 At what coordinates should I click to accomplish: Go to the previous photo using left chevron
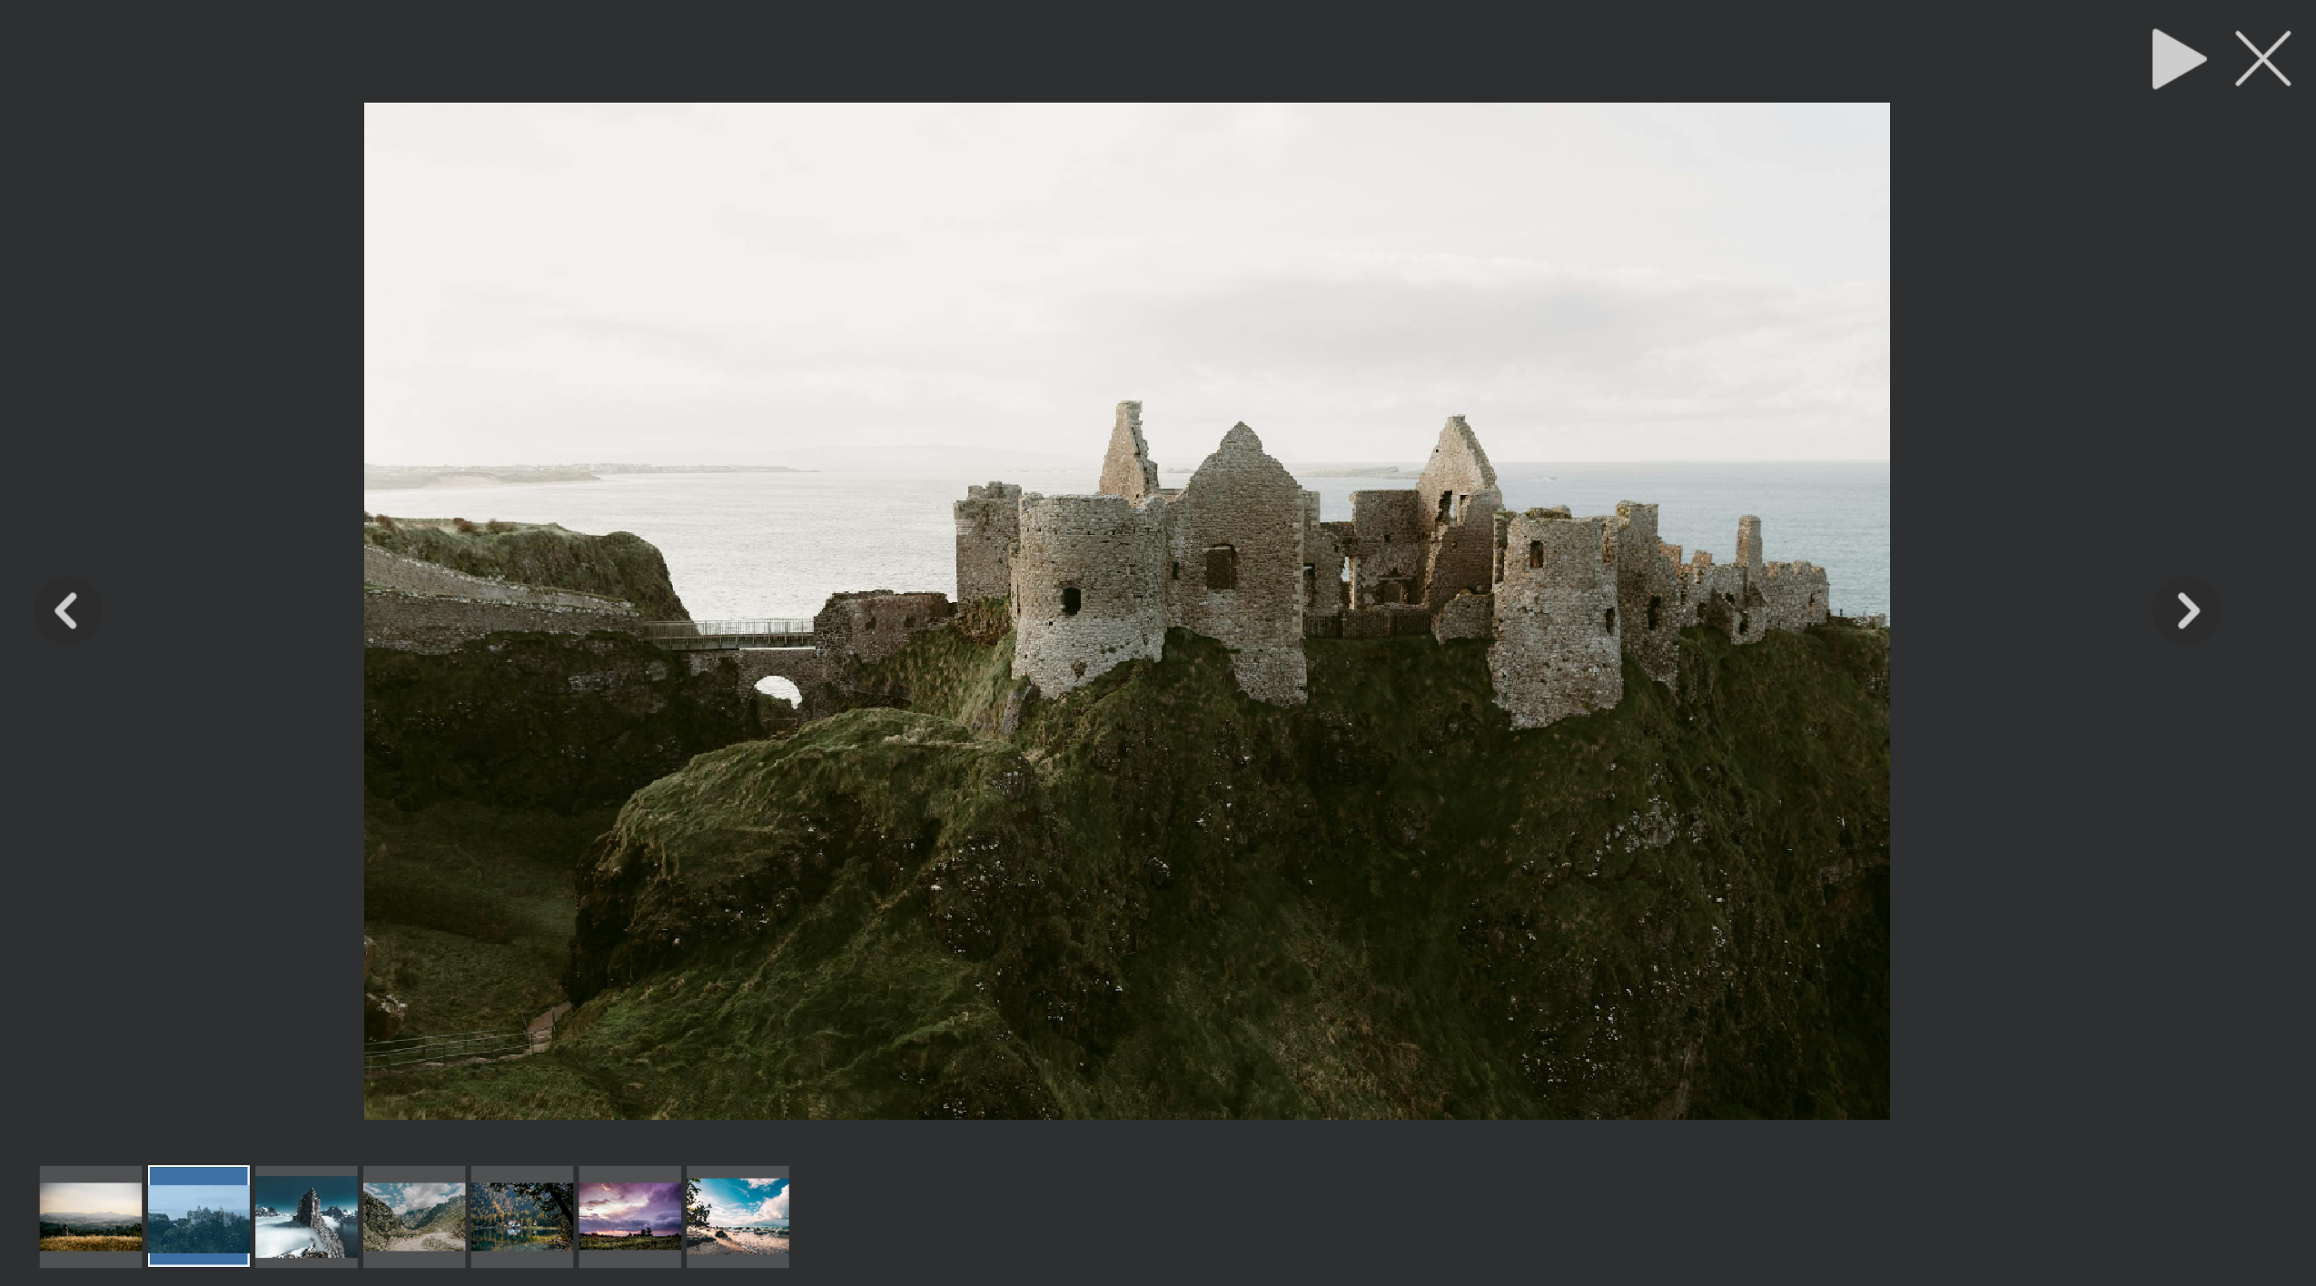coord(67,610)
